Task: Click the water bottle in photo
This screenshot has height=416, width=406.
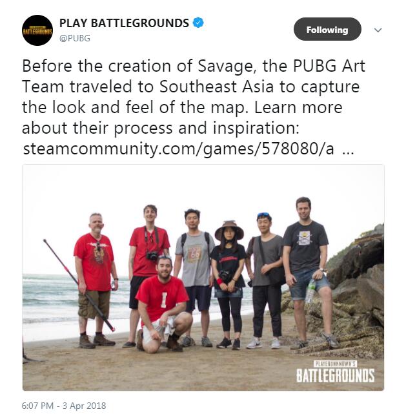Action: click(x=310, y=291)
